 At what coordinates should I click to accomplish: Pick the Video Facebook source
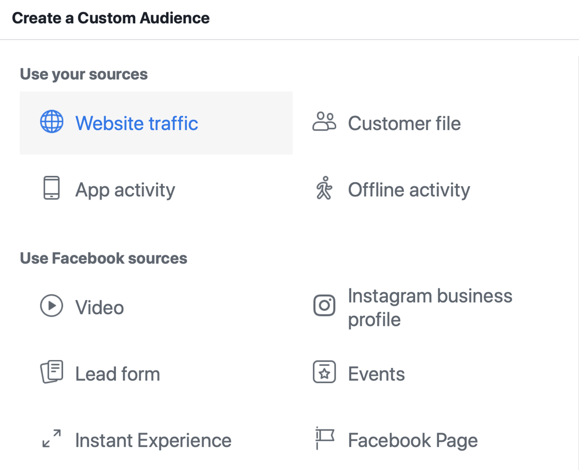(99, 308)
